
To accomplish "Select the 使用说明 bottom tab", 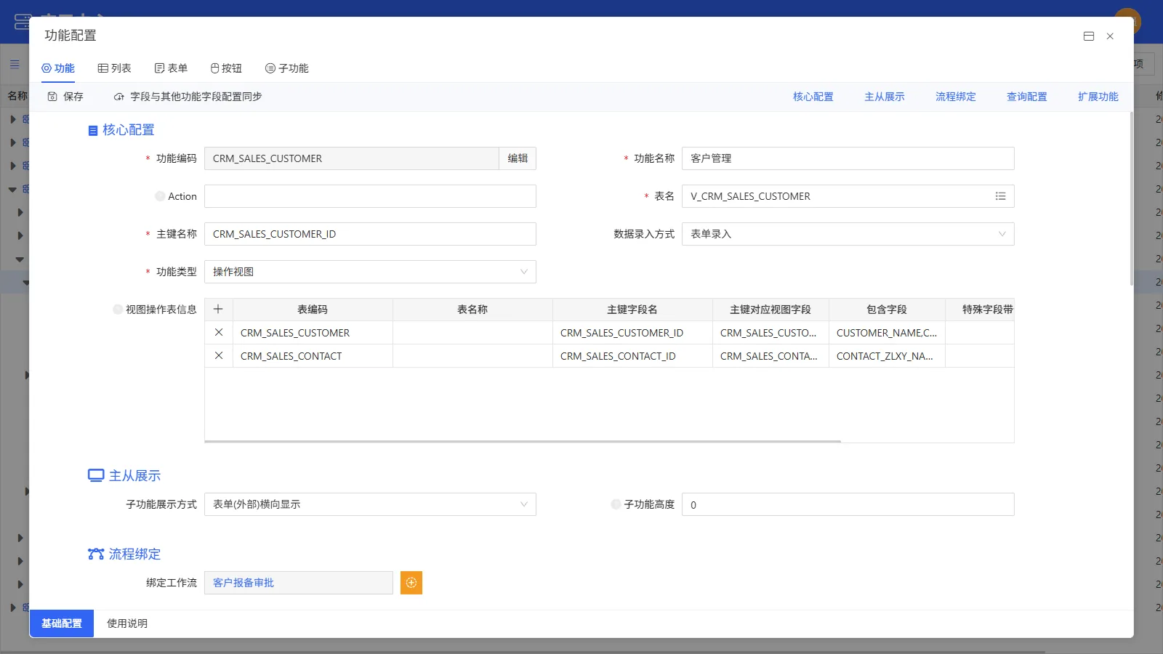I will [x=127, y=623].
